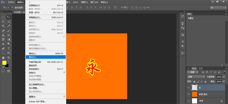Select the Healing Brush tool

(x=3, y=31)
